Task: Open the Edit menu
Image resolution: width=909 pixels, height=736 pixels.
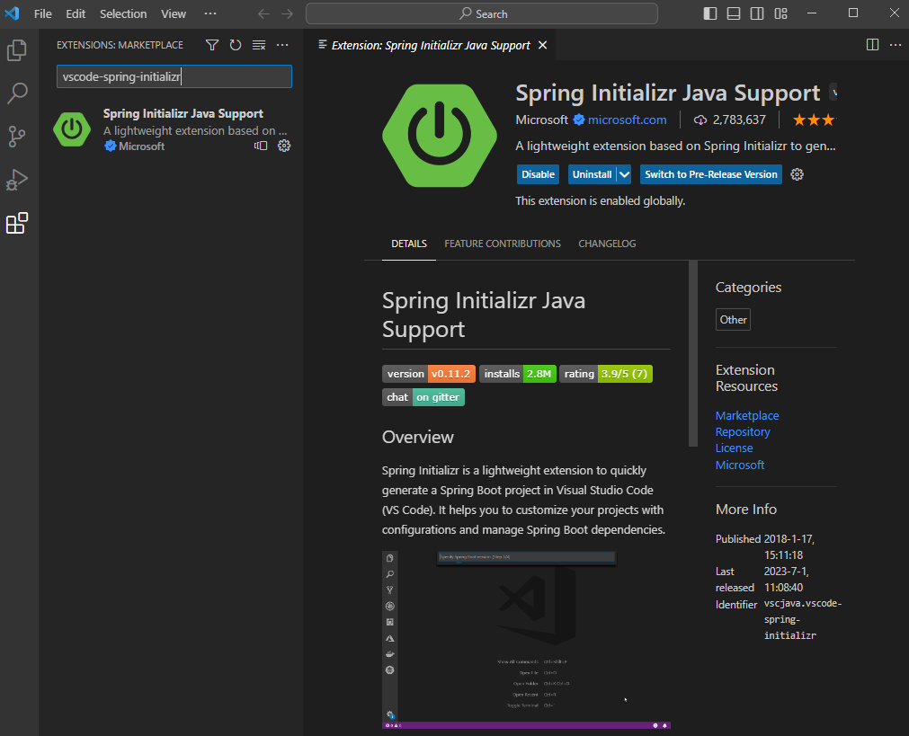Action: point(76,13)
